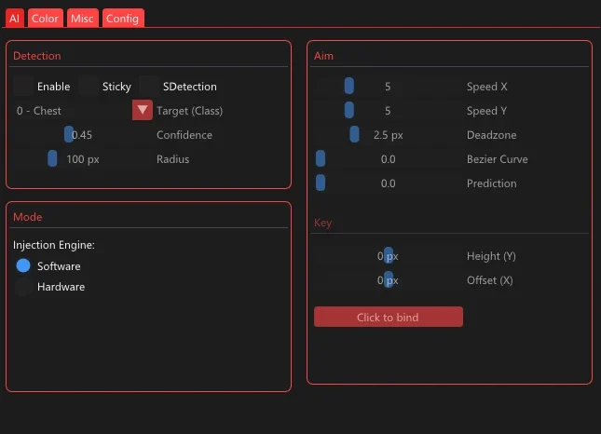601x434 pixels.
Task: Enable the SDetection checkbox
Action: 149,87
